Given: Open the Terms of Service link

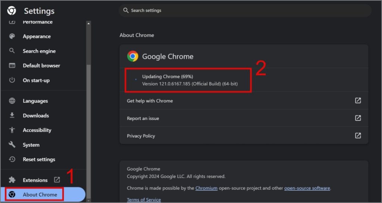Looking at the screenshot, I should click(144, 200).
